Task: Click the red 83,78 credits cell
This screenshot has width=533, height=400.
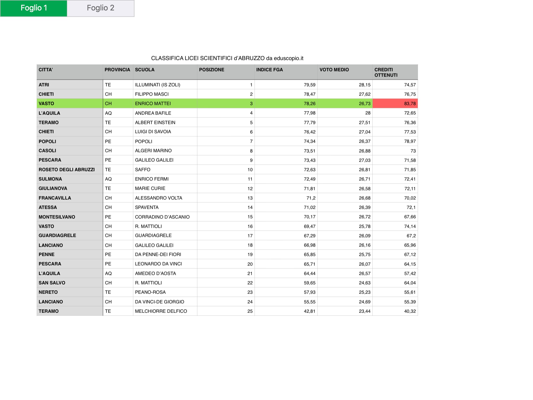Action: coord(395,103)
